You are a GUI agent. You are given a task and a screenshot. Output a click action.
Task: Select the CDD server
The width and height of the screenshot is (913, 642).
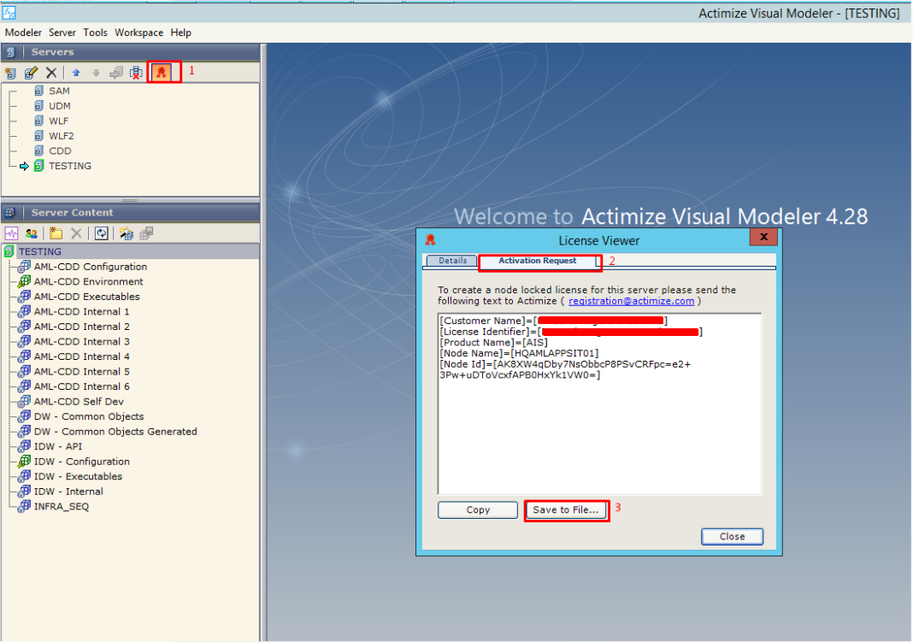click(60, 151)
